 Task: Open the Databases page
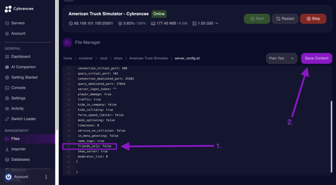[x=20, y=159]
